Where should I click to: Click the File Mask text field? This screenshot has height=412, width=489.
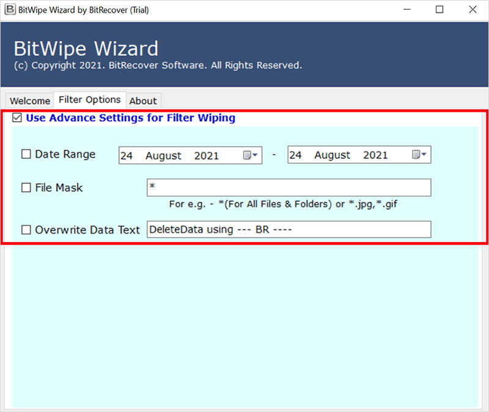[x=289, y=188]
